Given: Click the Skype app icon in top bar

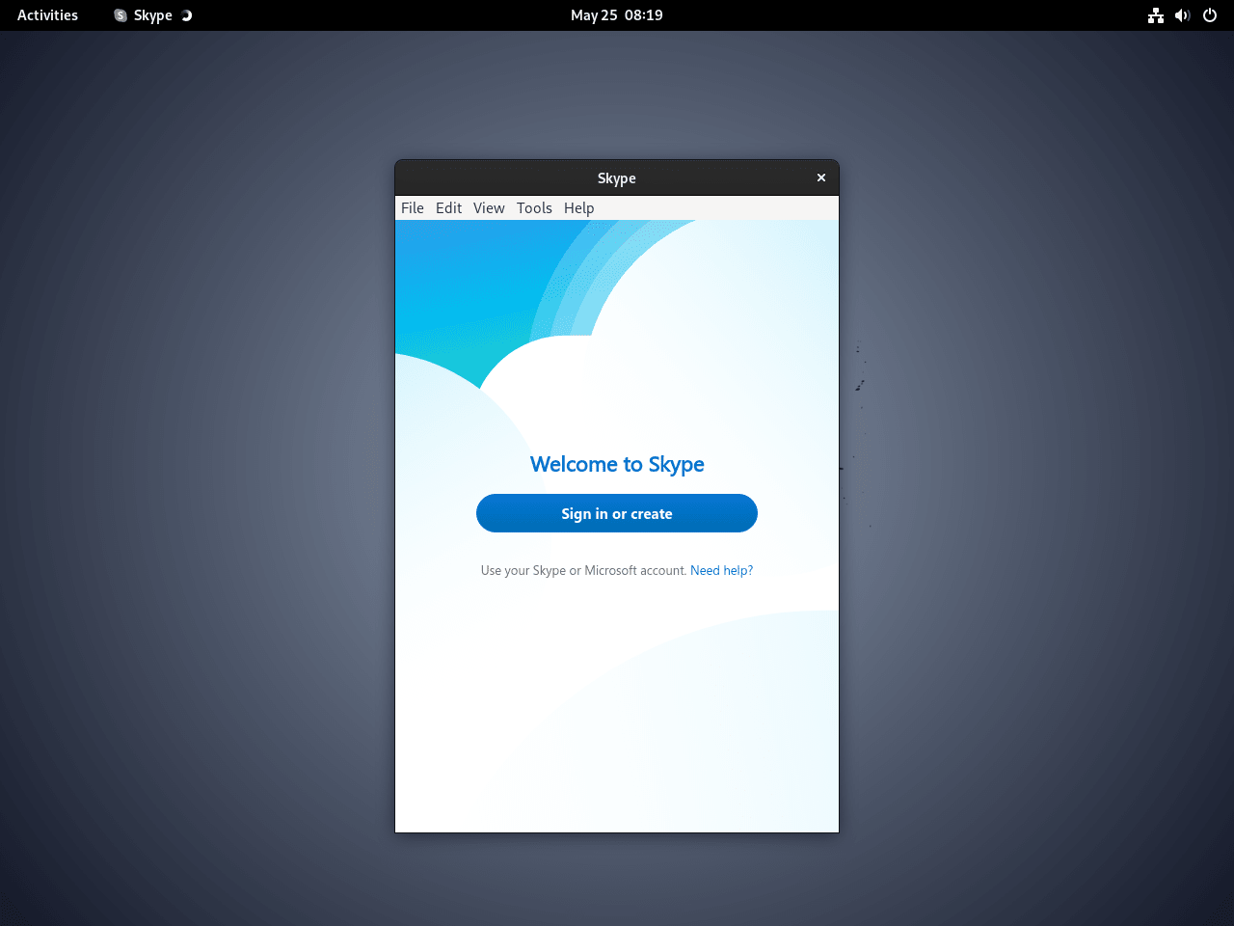Looking at the screenshot, I should click(x=121, y=15).
